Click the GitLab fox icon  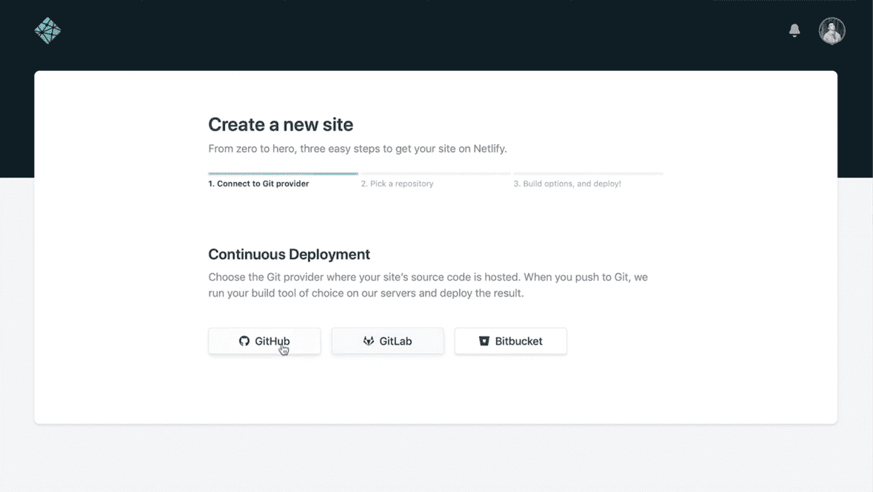[368, 340]
